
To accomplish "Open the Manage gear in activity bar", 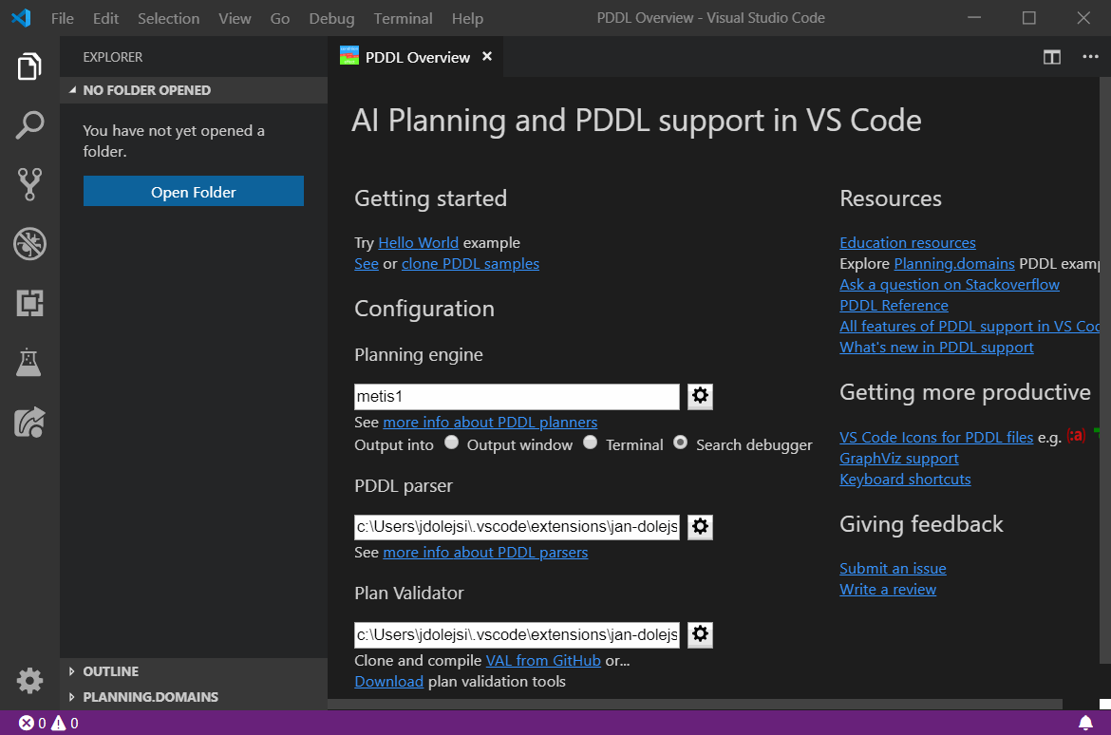I will (29, 681).
